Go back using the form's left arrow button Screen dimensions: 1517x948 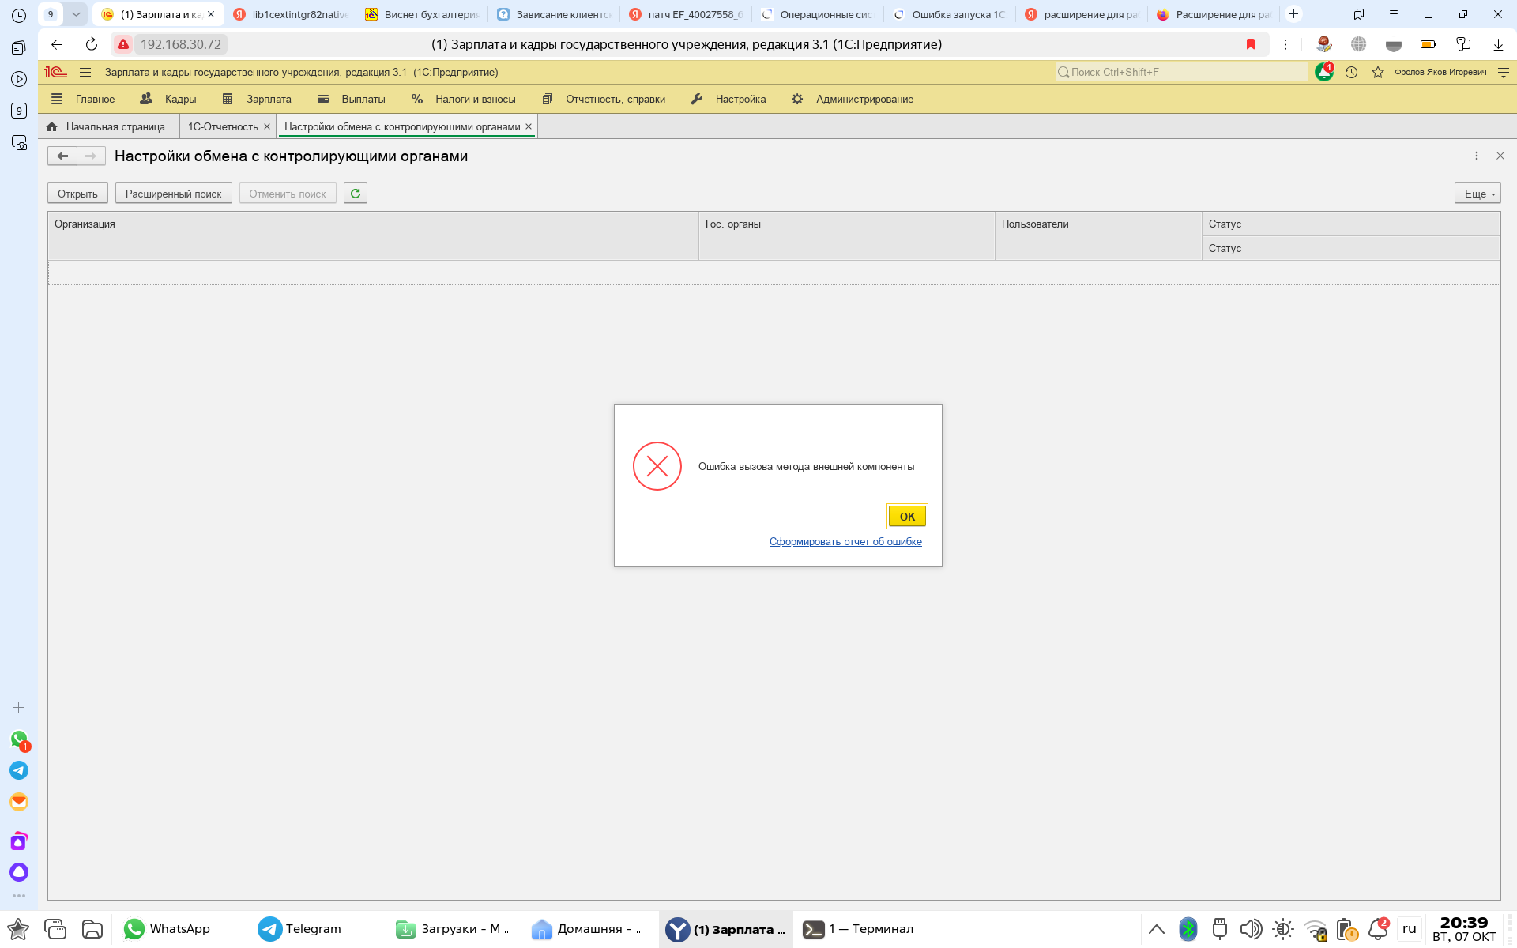pyautogui.click(x=62, y=156)
